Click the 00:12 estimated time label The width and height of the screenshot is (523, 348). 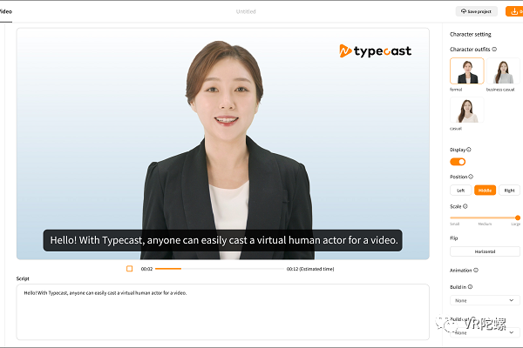310,269
